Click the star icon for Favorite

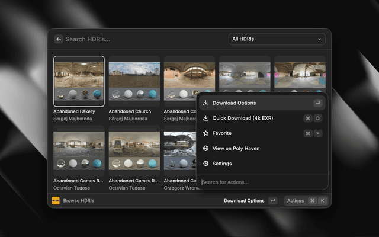(x=205, y=133)
